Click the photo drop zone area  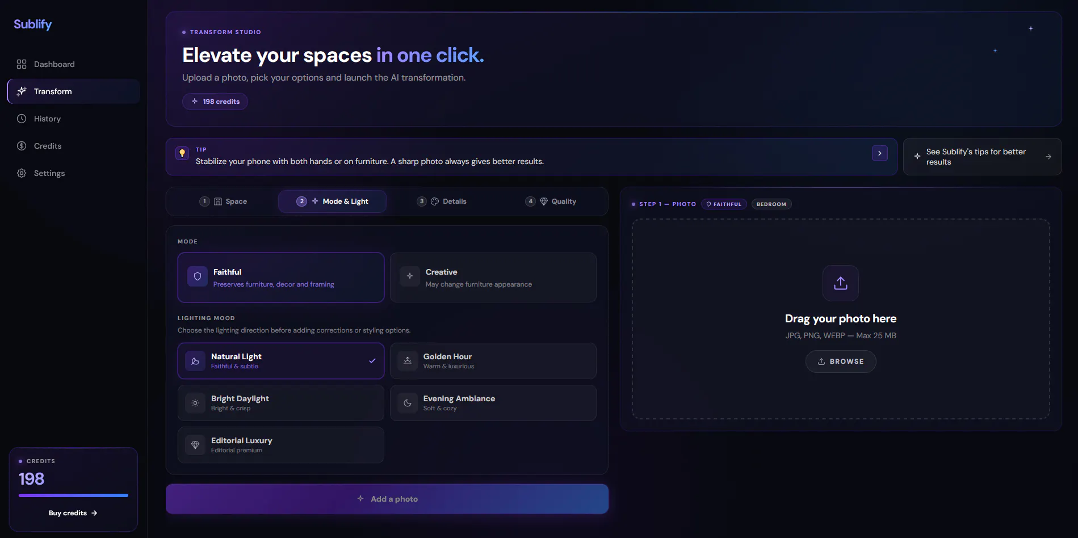841,319
